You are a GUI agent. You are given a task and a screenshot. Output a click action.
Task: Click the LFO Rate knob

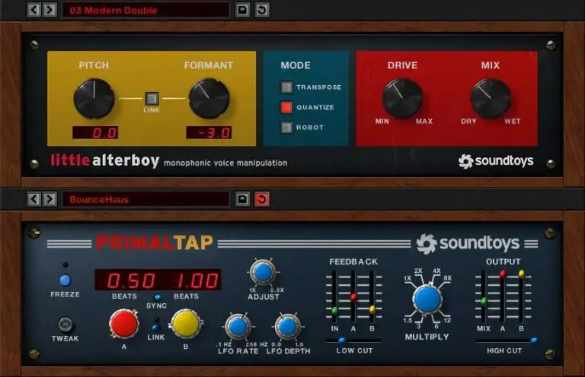pyautogui.click(x=238, y=327)
